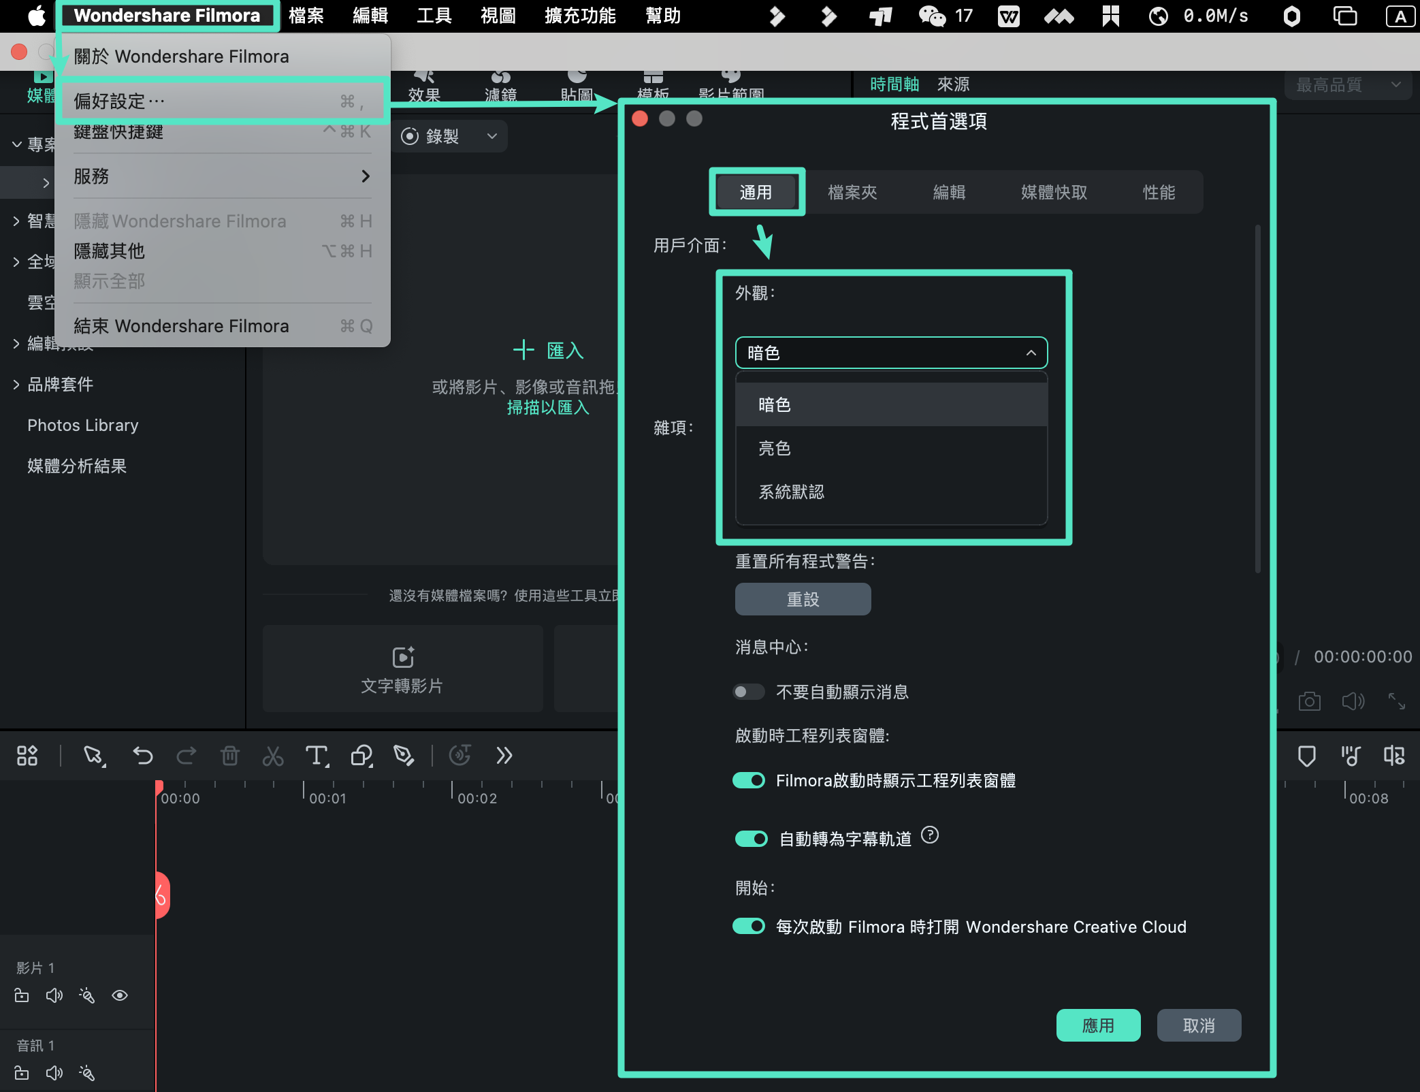This screenshot has height=1092, width=1420.
Task: Click the speed dial icon in toolbar
Action: tap(460, 756)
